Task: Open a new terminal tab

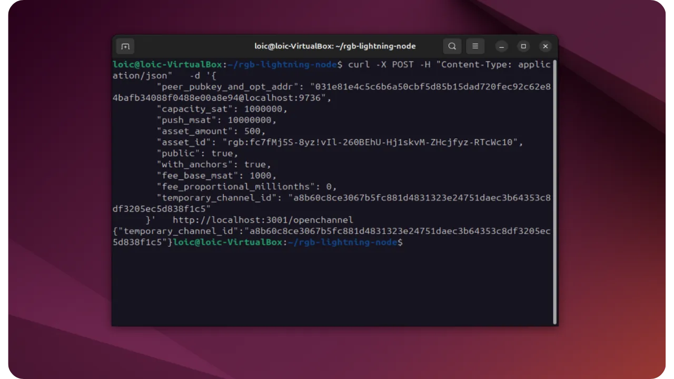Action: [x=125, y=46]
